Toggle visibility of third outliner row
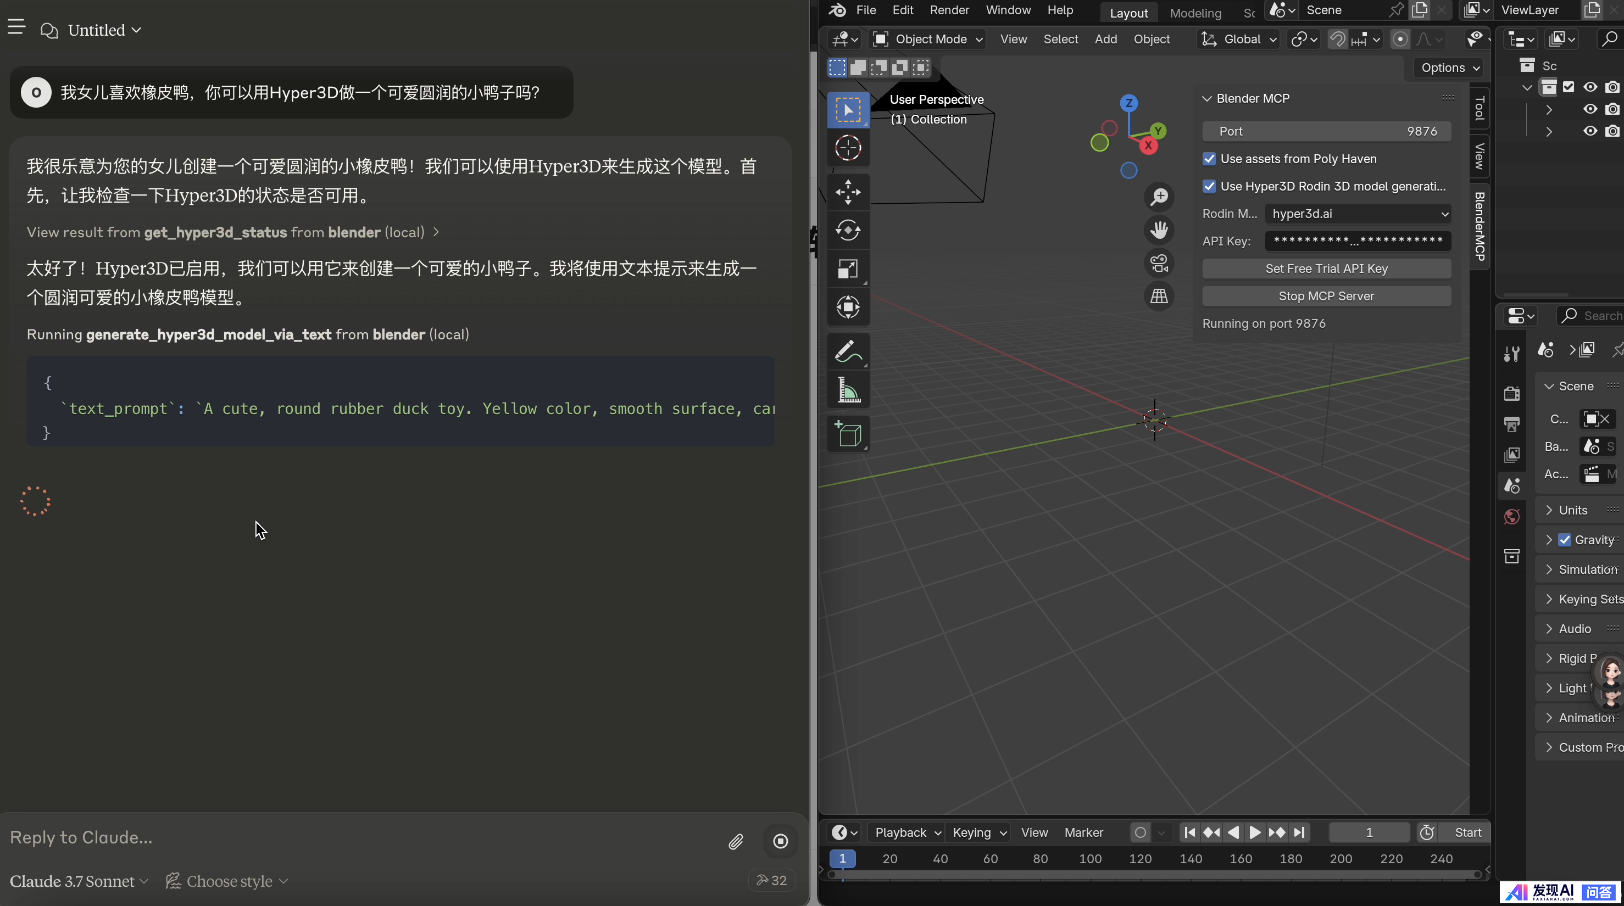Image resolution: width=1624 pixels, height=906 pixels. (x=1590, y=131)
